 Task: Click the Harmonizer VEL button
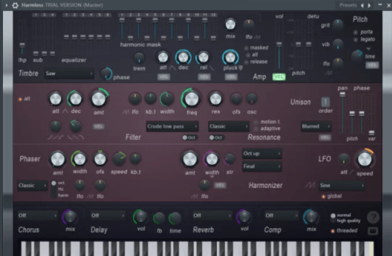point(220,185)
